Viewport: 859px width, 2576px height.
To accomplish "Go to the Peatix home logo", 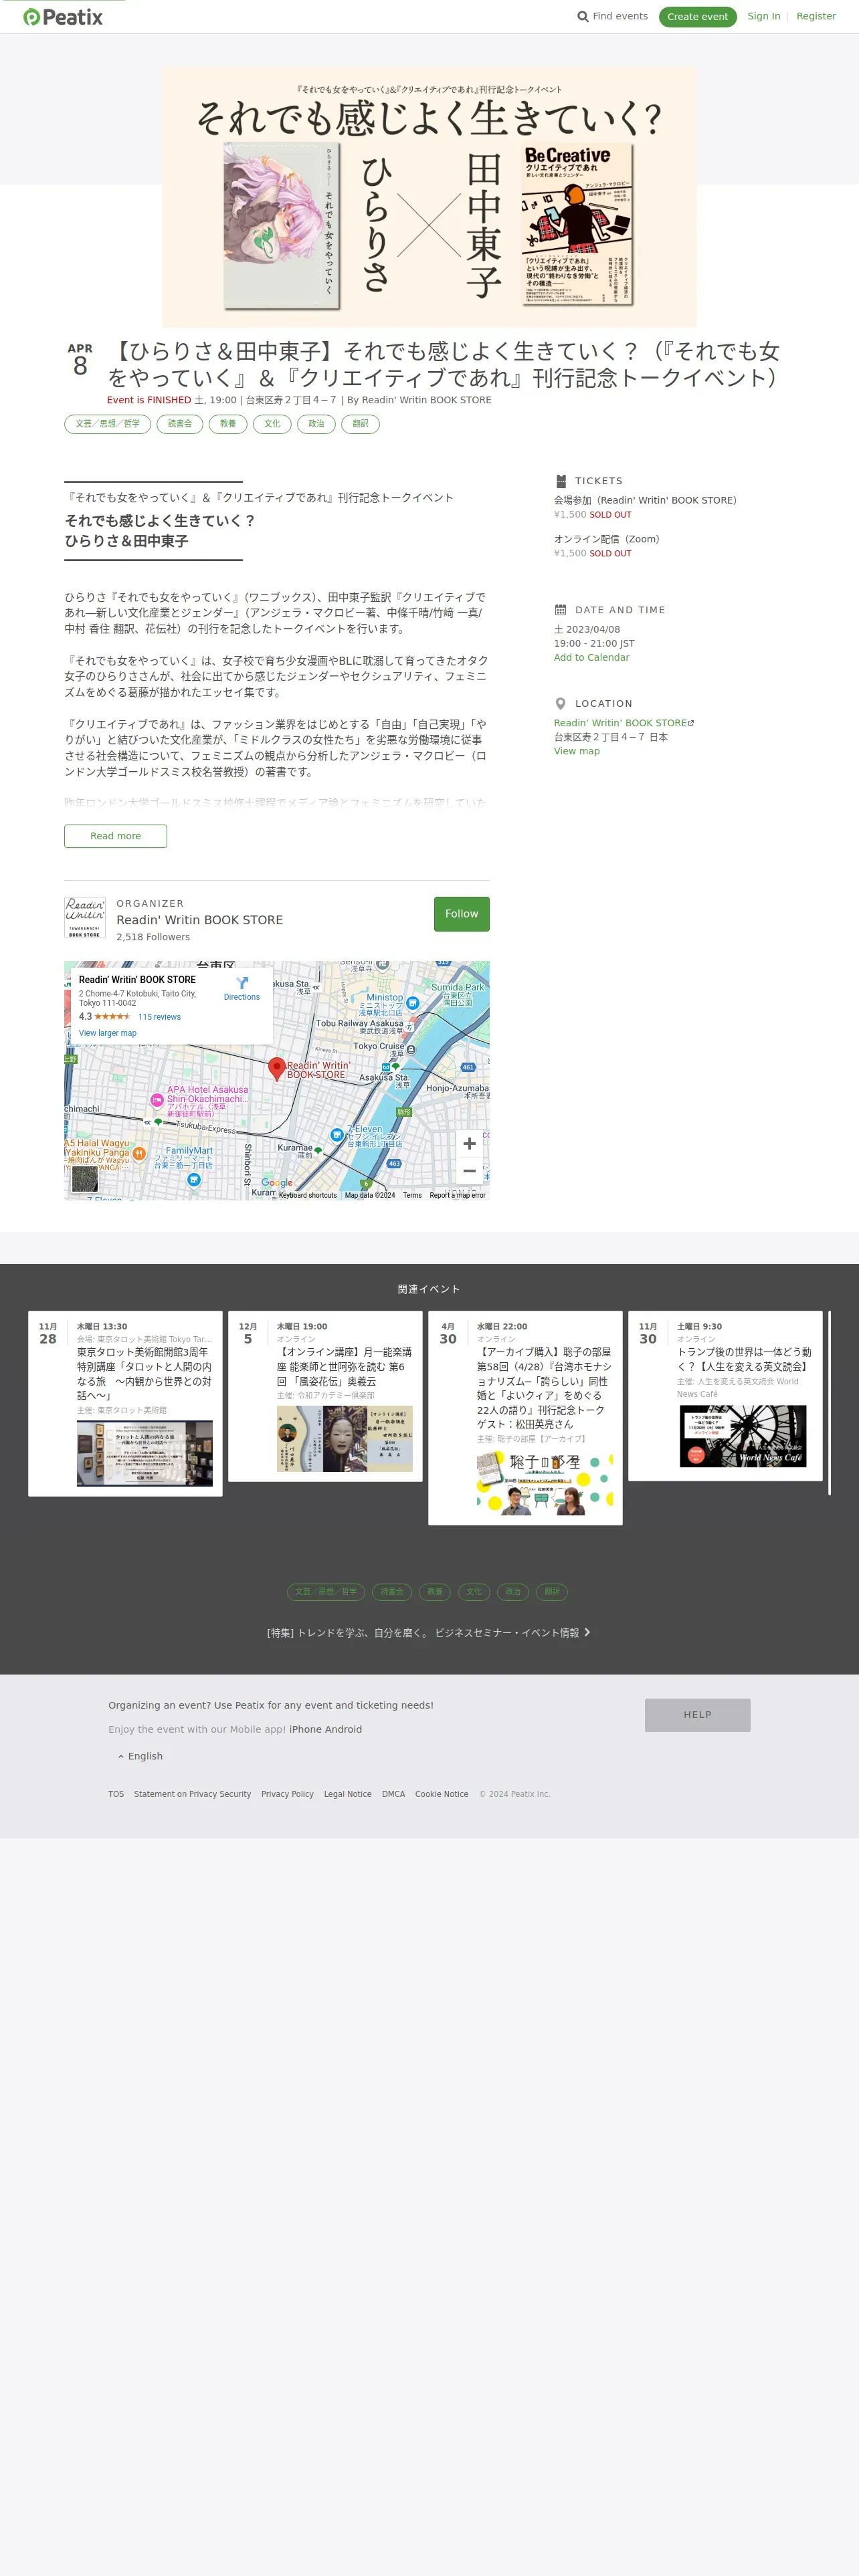I will pyautogui.click(x=63, y=17).
